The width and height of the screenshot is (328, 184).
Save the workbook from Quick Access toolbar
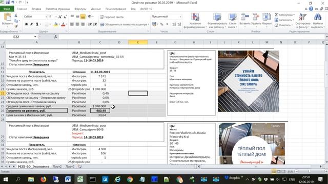click(8, 2)
